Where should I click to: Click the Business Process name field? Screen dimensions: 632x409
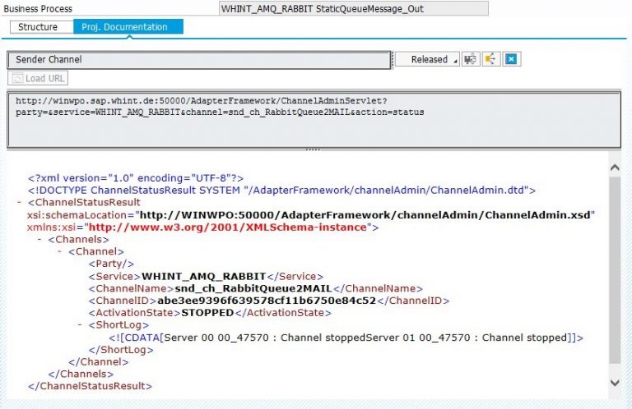coord(354,8)
